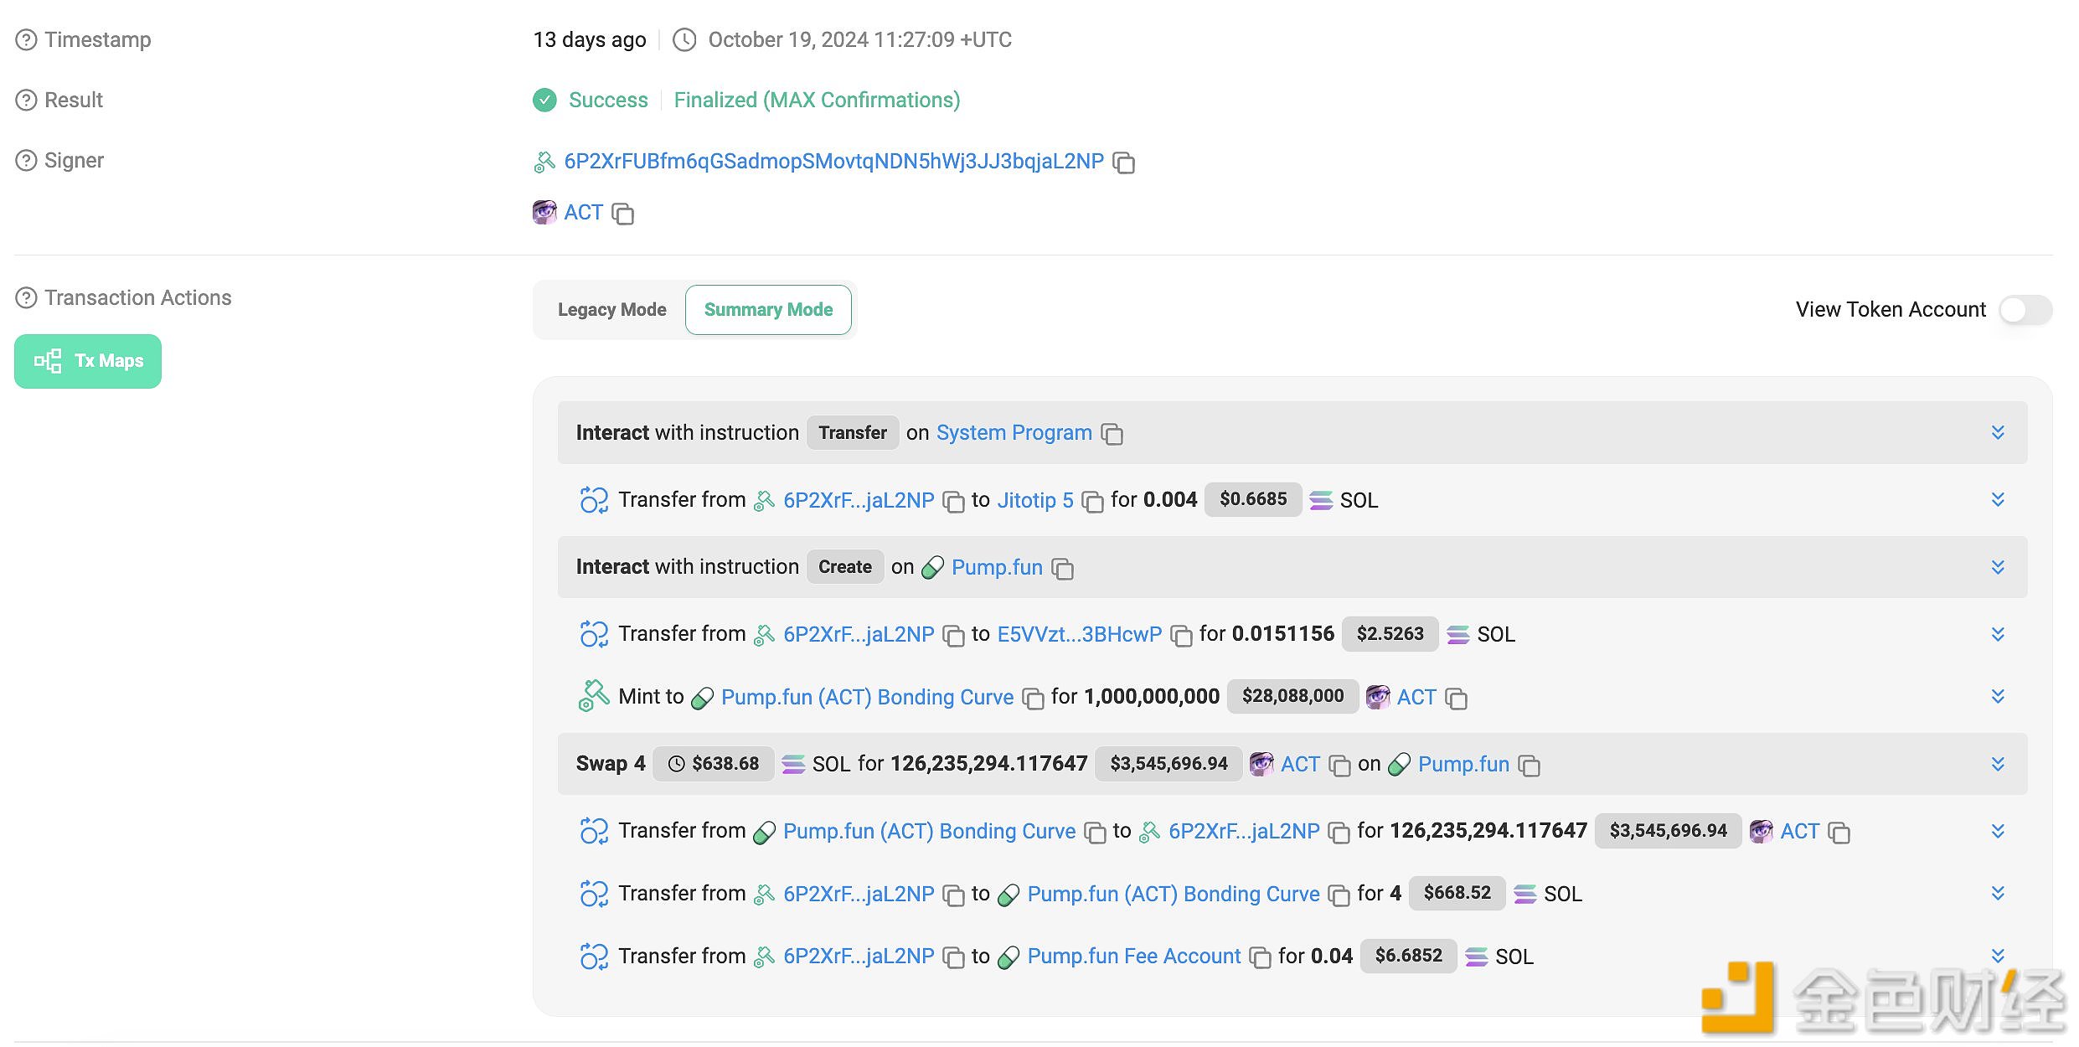Expand the E5VVzt transfer row details

click(1998, 634)
